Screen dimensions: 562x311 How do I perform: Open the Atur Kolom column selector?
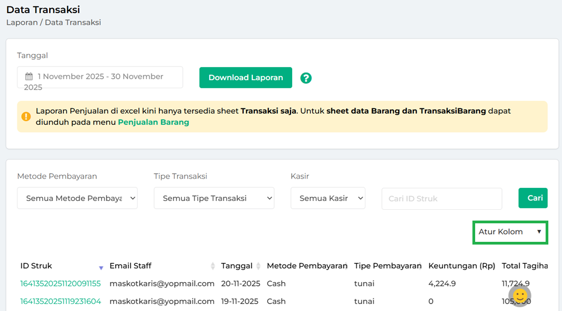coord(510,232)
